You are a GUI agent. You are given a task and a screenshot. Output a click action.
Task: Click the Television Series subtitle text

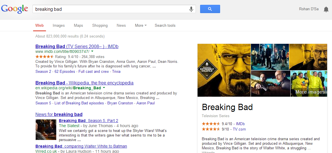tap(216, 116)
